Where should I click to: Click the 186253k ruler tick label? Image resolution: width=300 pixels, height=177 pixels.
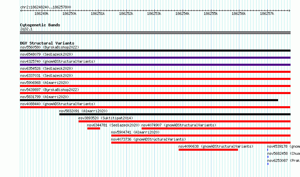(x=154, y=13)
